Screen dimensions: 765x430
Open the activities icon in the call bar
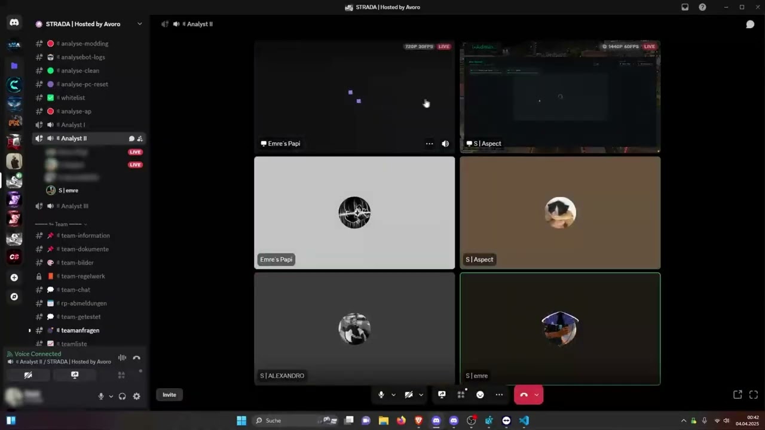[x=461, y=394]
